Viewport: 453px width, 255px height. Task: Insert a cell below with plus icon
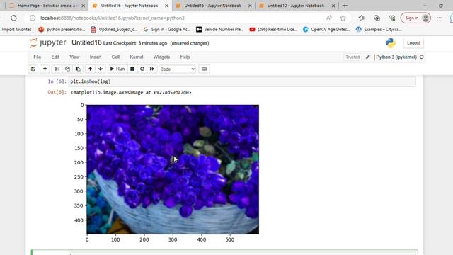(x=45, y=69)
